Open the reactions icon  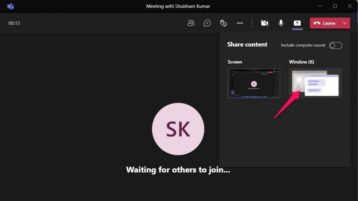[223, 23]
